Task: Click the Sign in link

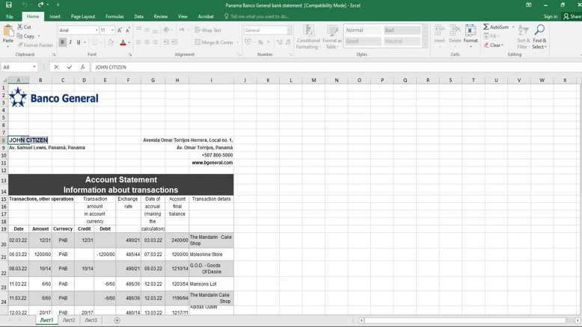Action: pos(551,16)
